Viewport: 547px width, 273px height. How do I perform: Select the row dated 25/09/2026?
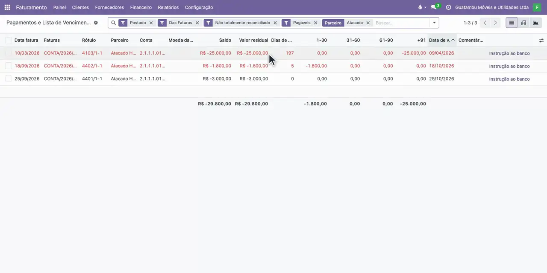click(x=9, y=79)
